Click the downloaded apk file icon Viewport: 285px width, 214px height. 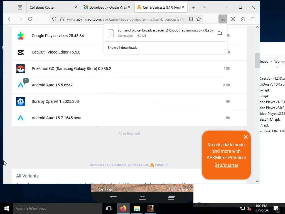click(x=111, y=33)
